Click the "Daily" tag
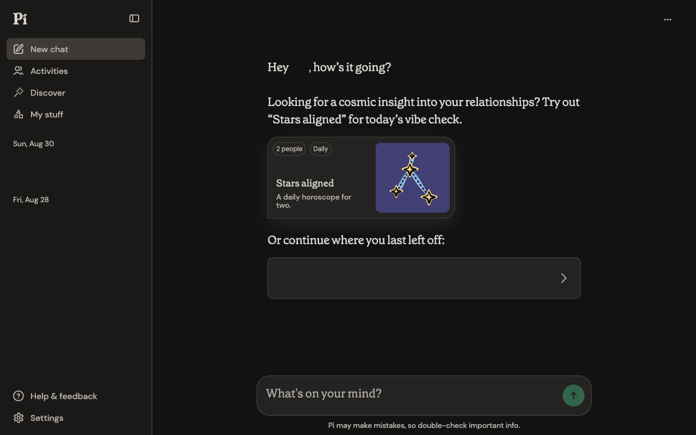The height and width of the screenshot is (435, 696). click(x=321, y=149)
